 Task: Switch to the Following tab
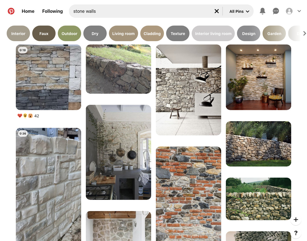click(x=53, y=11)
